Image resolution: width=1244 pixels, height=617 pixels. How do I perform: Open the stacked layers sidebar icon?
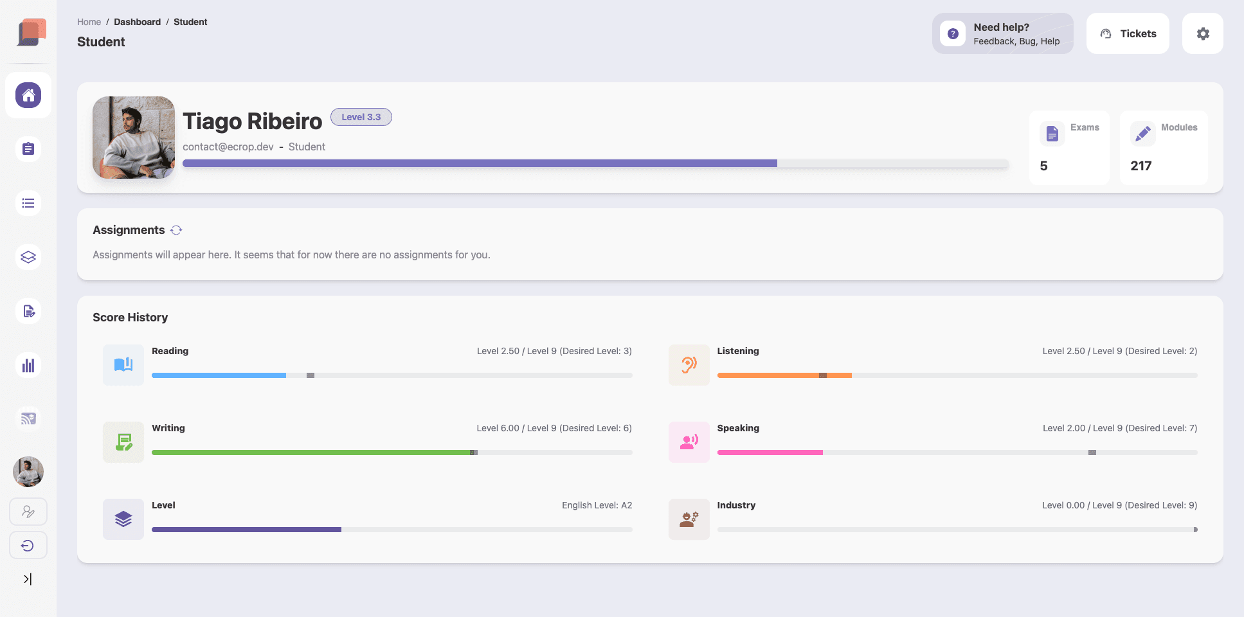pyautogui.click(x=28, y=257)
